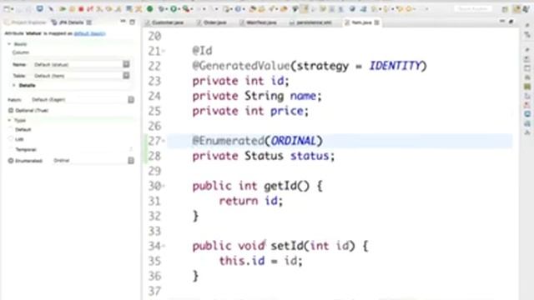Viewport: 534px width, 300px height.
Task: Click the status field name on line 28
Action: click(310, 156)
